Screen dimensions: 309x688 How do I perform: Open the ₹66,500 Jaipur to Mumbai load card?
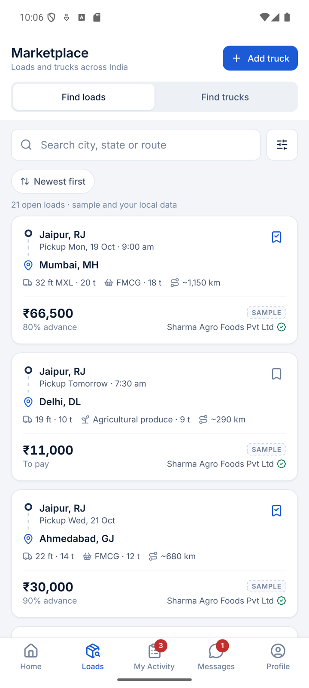click(x=154, y=280)
